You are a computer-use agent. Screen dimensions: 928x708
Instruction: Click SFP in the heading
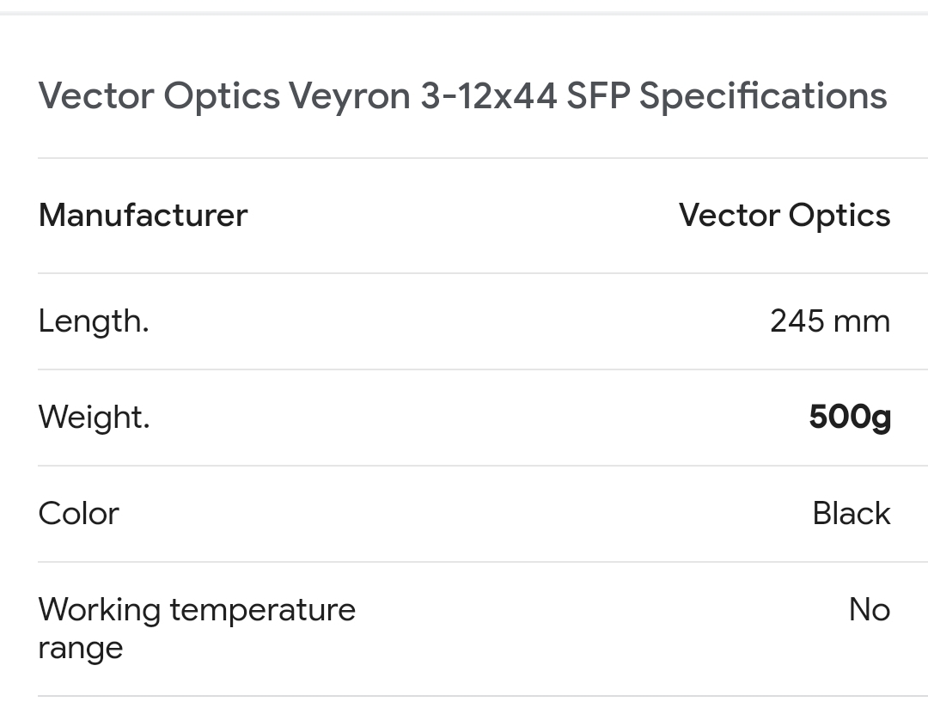tap(598, 96)
